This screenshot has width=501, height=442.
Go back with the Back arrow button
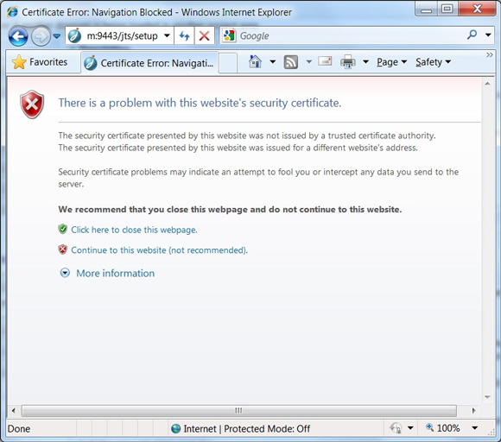pos(18,36)
